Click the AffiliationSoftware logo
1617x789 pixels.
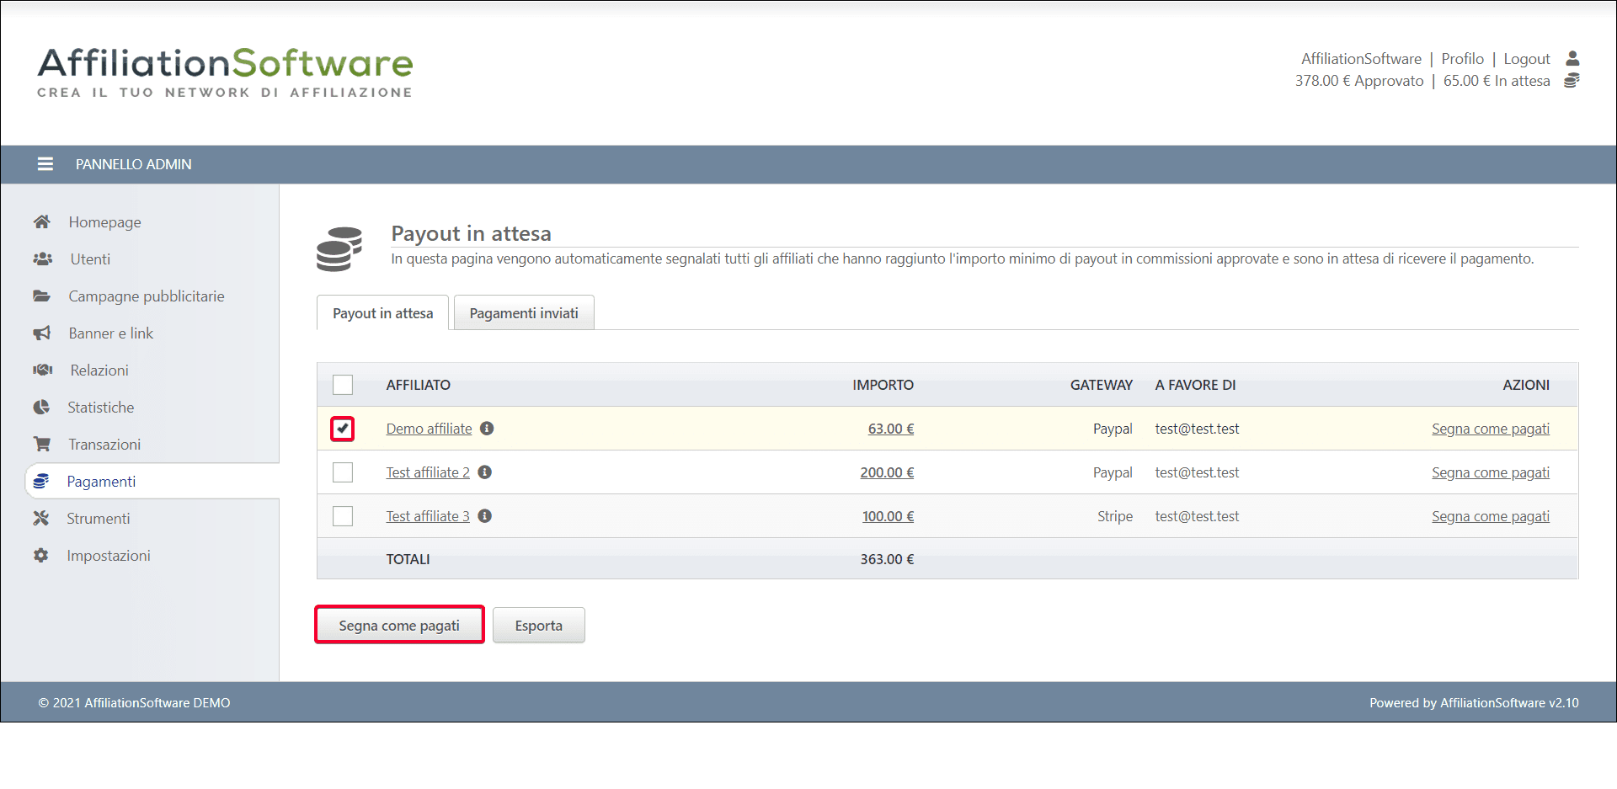tap(225, 72)
